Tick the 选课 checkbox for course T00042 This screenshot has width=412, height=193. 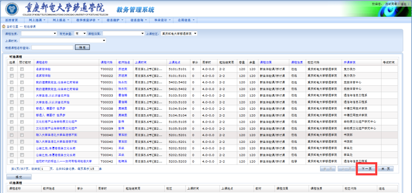point(11,161)
